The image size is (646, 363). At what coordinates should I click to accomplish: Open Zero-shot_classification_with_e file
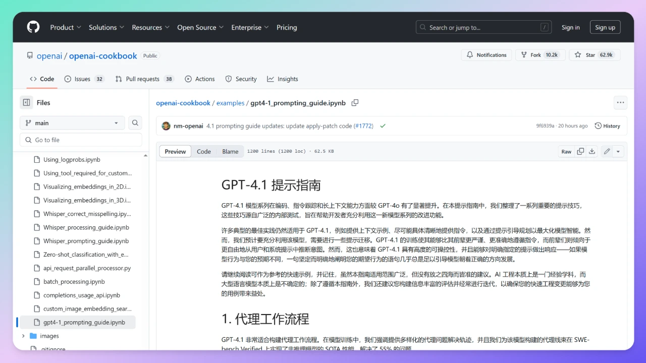click(x=81, y=255)
